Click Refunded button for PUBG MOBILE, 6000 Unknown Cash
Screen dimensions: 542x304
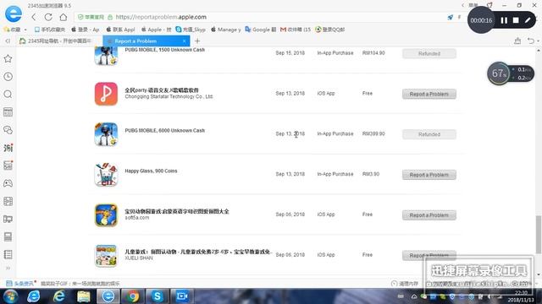429,134
